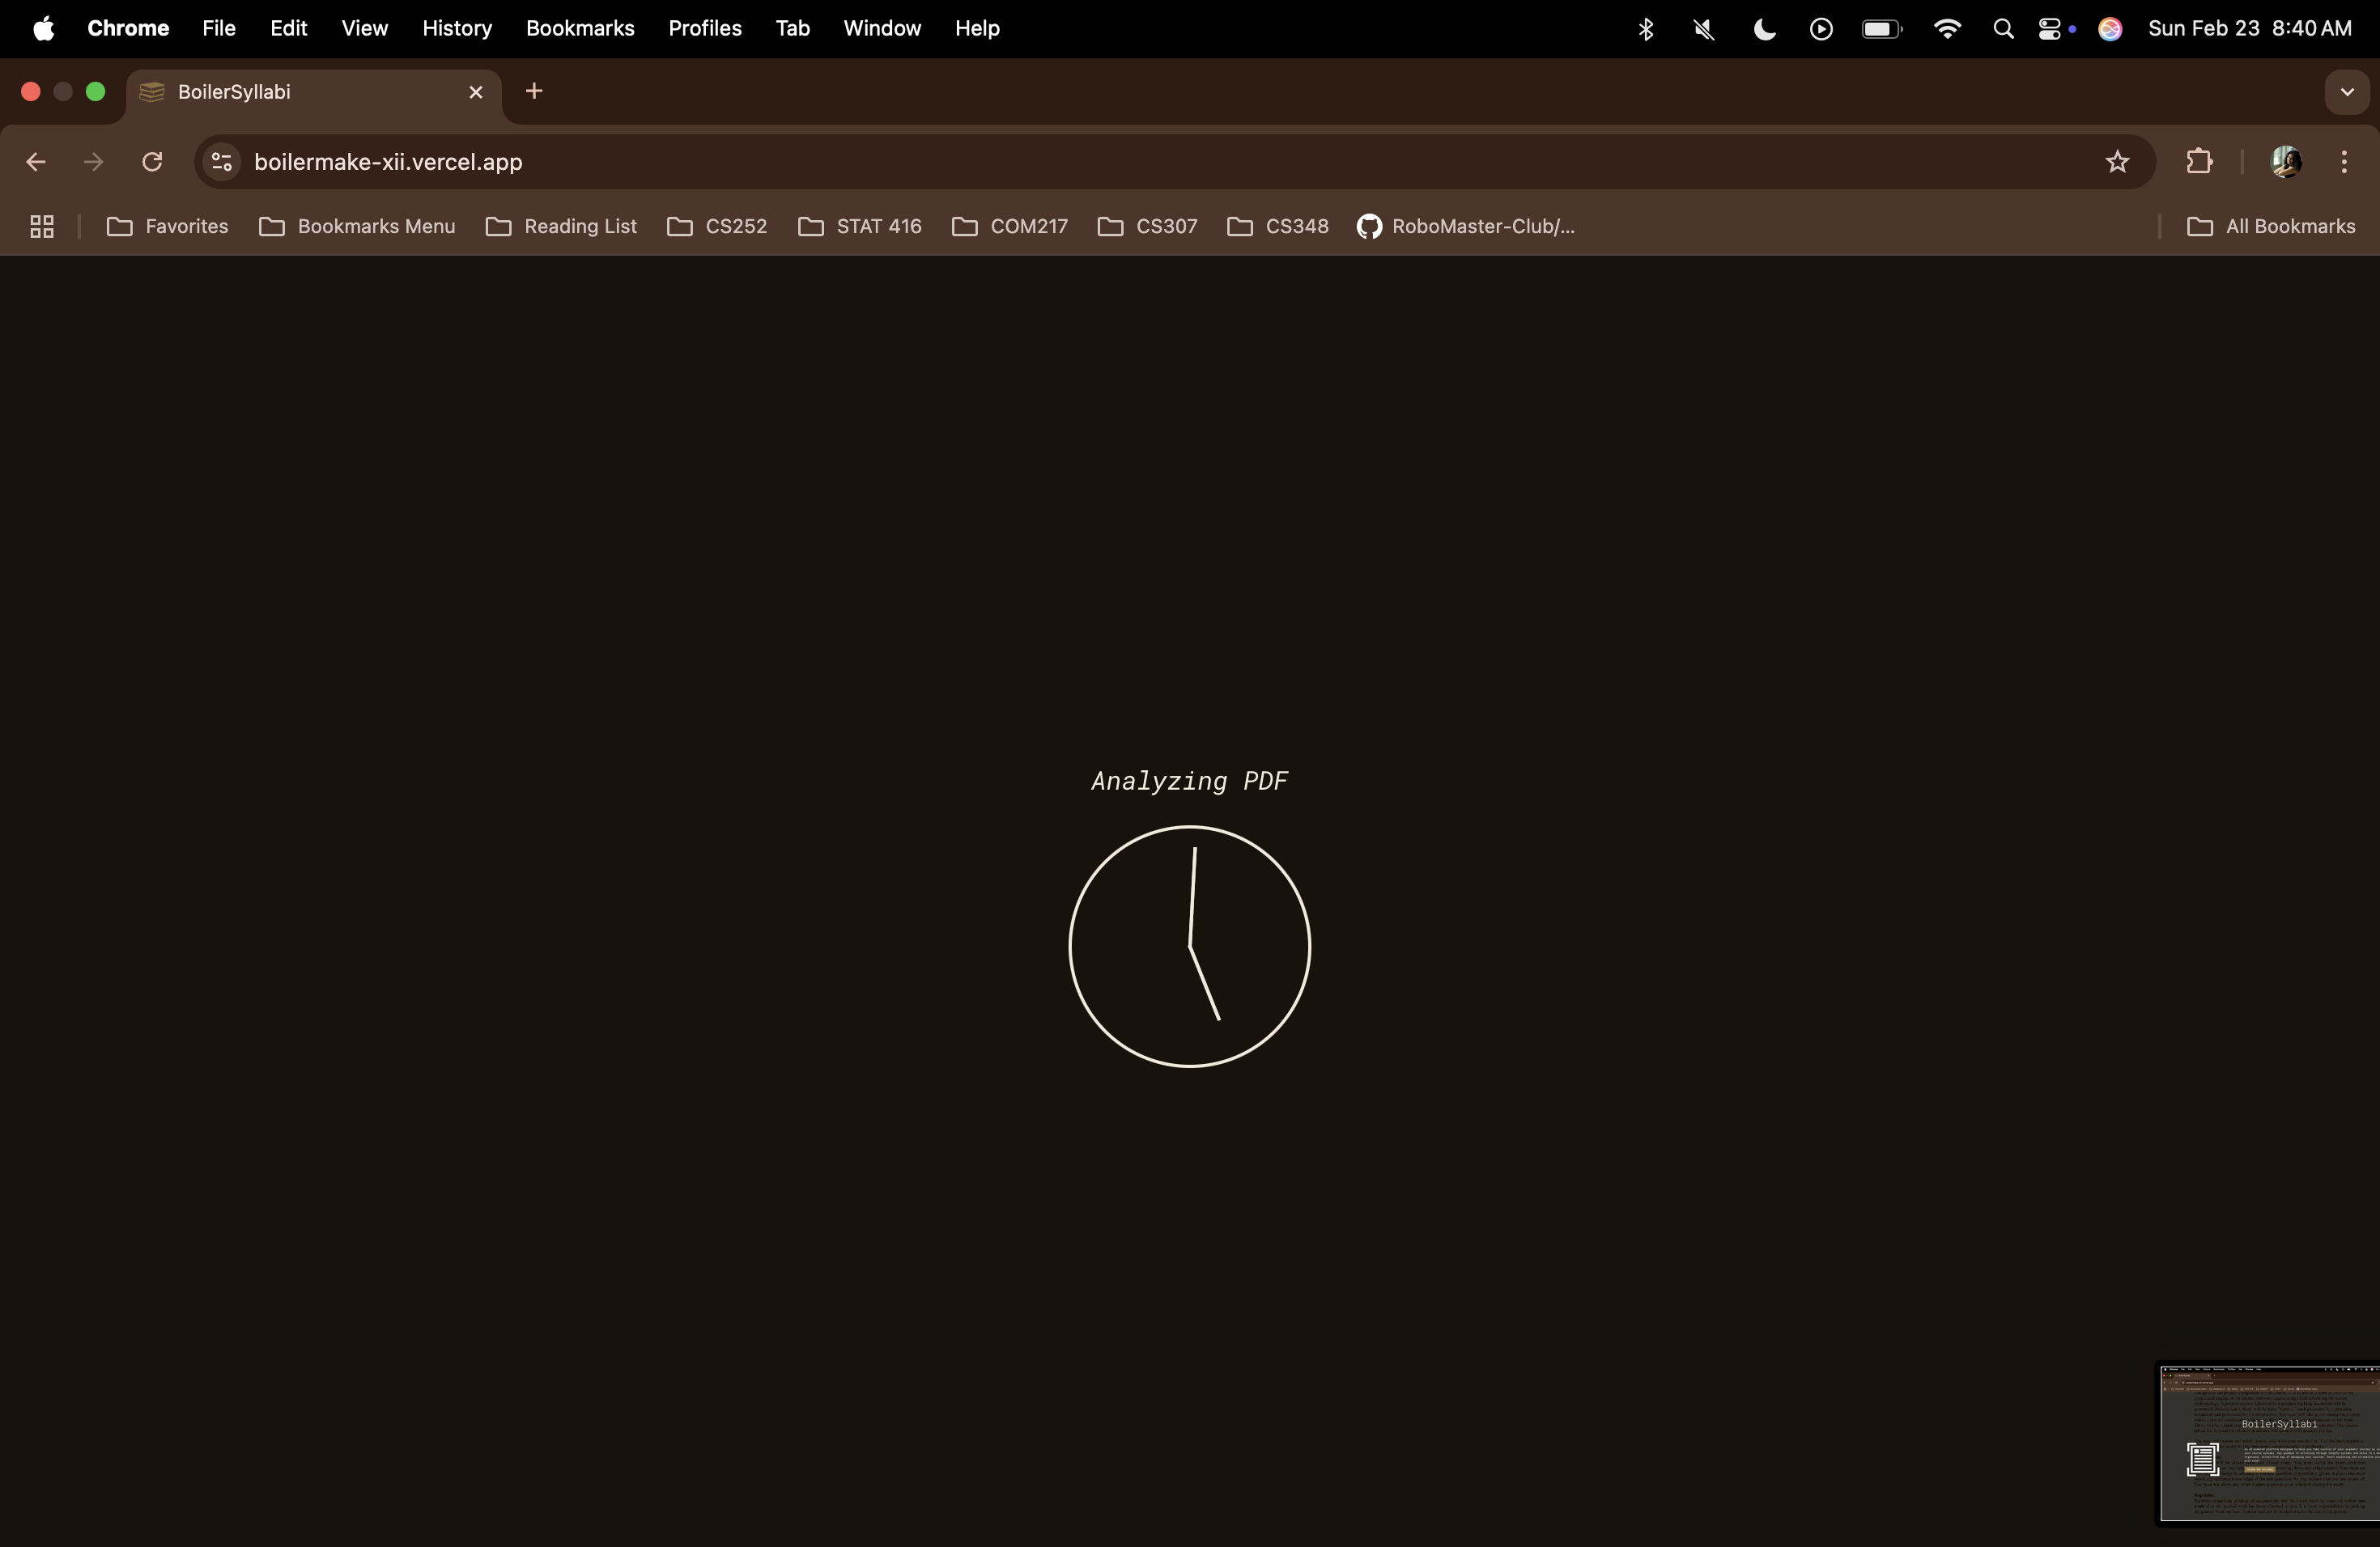This screenshot has height=1547, width=2380.
Task: Open the Chrome extensions puzzle icon
Action: pyautogui.click(x=2199, y=162)
